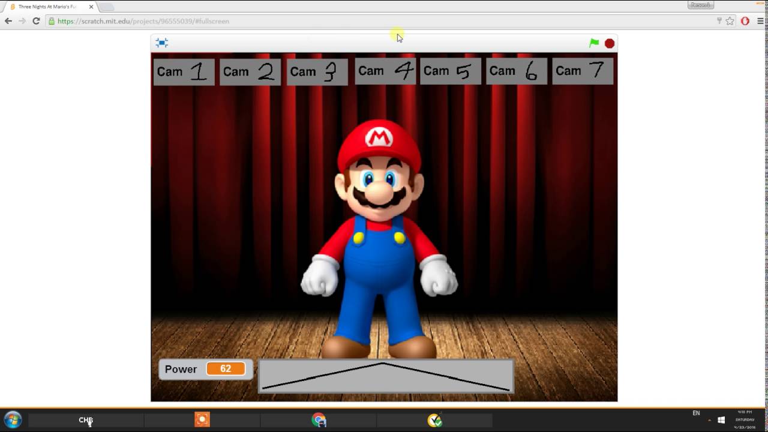Click the browser back arrow
This screenshot has height=432, width=768.
8,21
